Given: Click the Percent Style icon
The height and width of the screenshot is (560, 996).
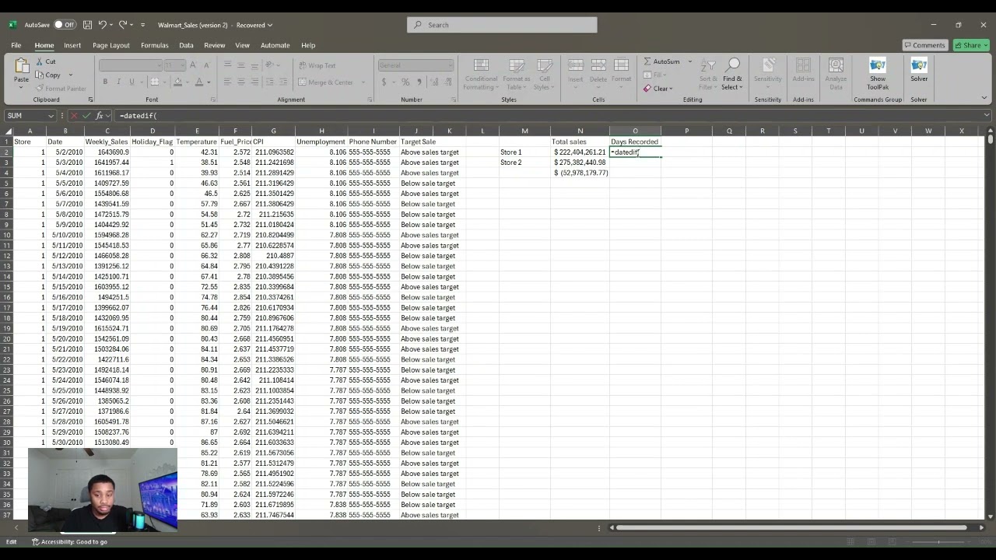Looking at the screenshot, I should click(x=405, y=82).
